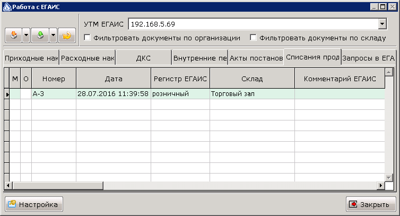Enable Фильтровать документы по складу checkbox
The width and height of the screenshot is (400, 216).
[253, 38]
